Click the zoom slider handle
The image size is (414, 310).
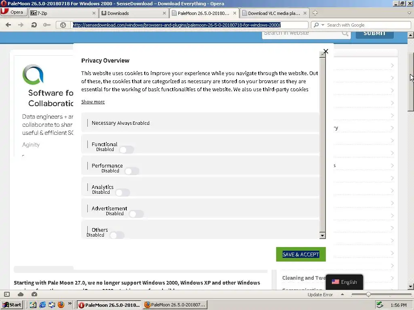(368, 294)
